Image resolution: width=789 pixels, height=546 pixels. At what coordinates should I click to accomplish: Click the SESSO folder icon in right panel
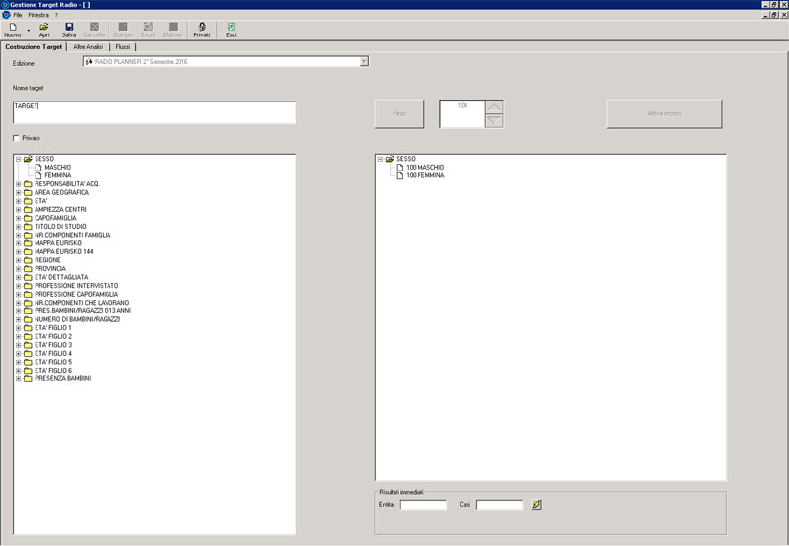point(390,159)
